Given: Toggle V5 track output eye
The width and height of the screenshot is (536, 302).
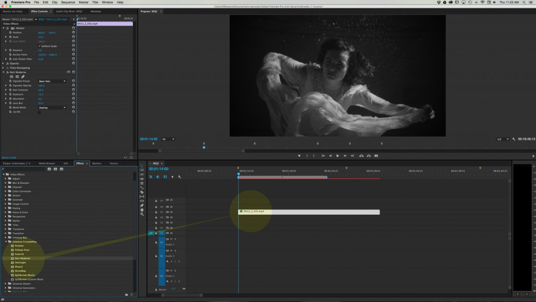Looking at the screenshot, I should pyautogui.click(x=171, y=212).
